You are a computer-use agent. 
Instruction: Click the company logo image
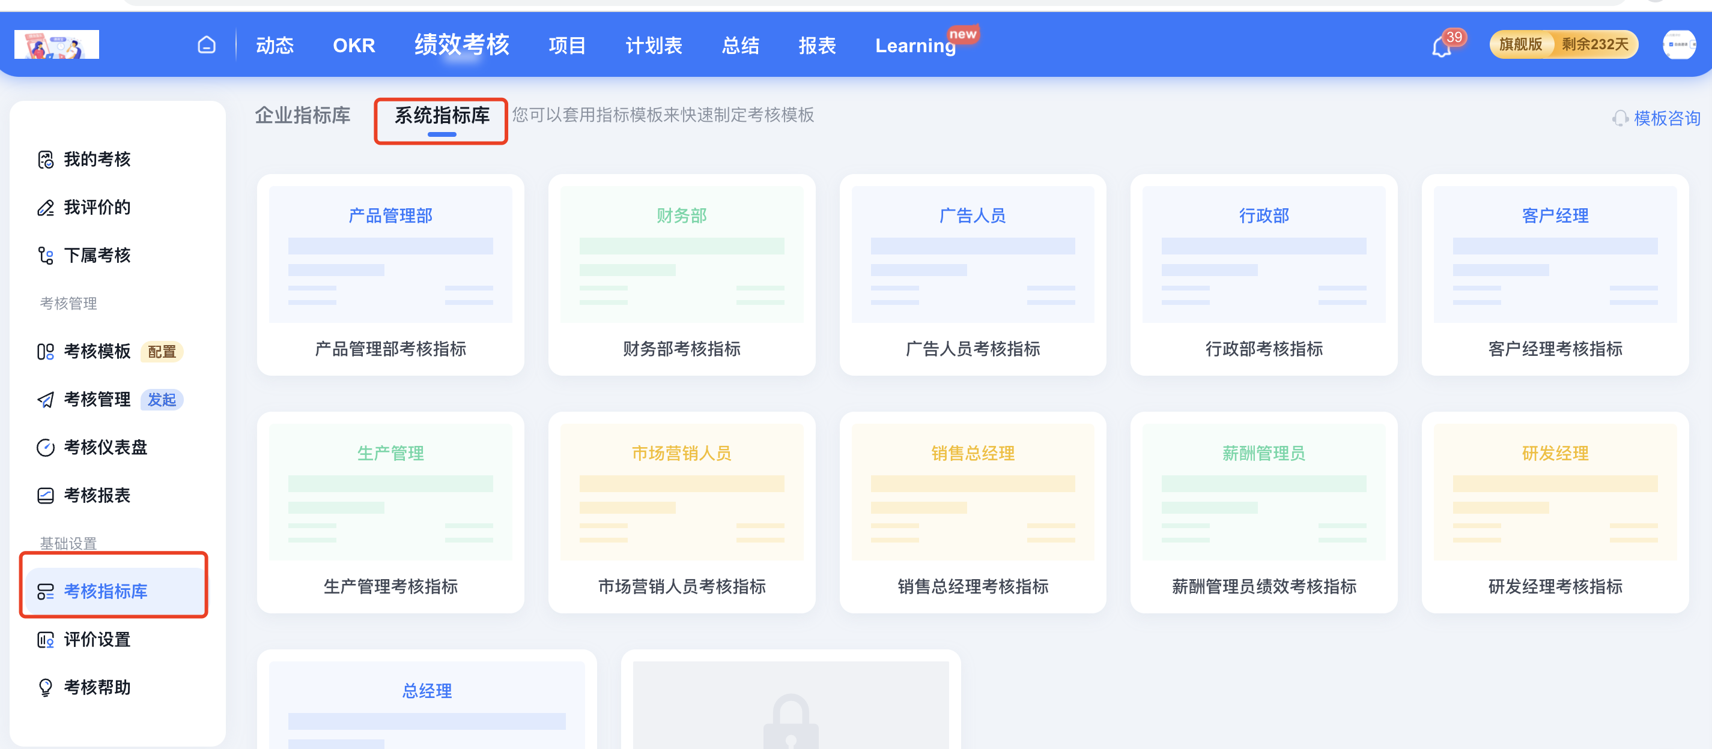tap(57, 44)
